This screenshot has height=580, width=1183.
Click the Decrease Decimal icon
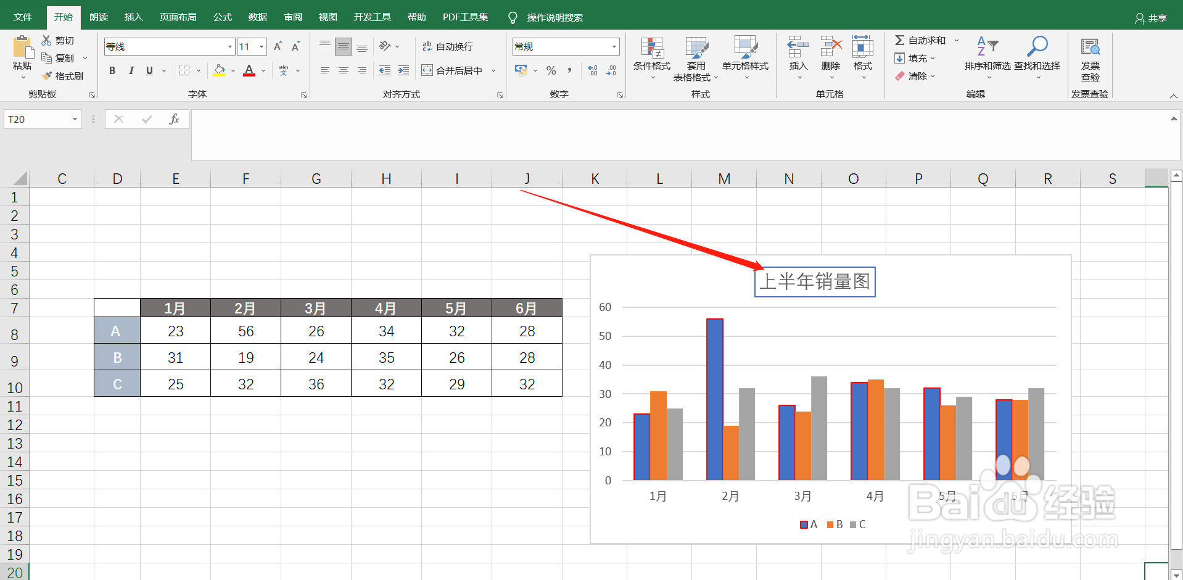(611, 70)
